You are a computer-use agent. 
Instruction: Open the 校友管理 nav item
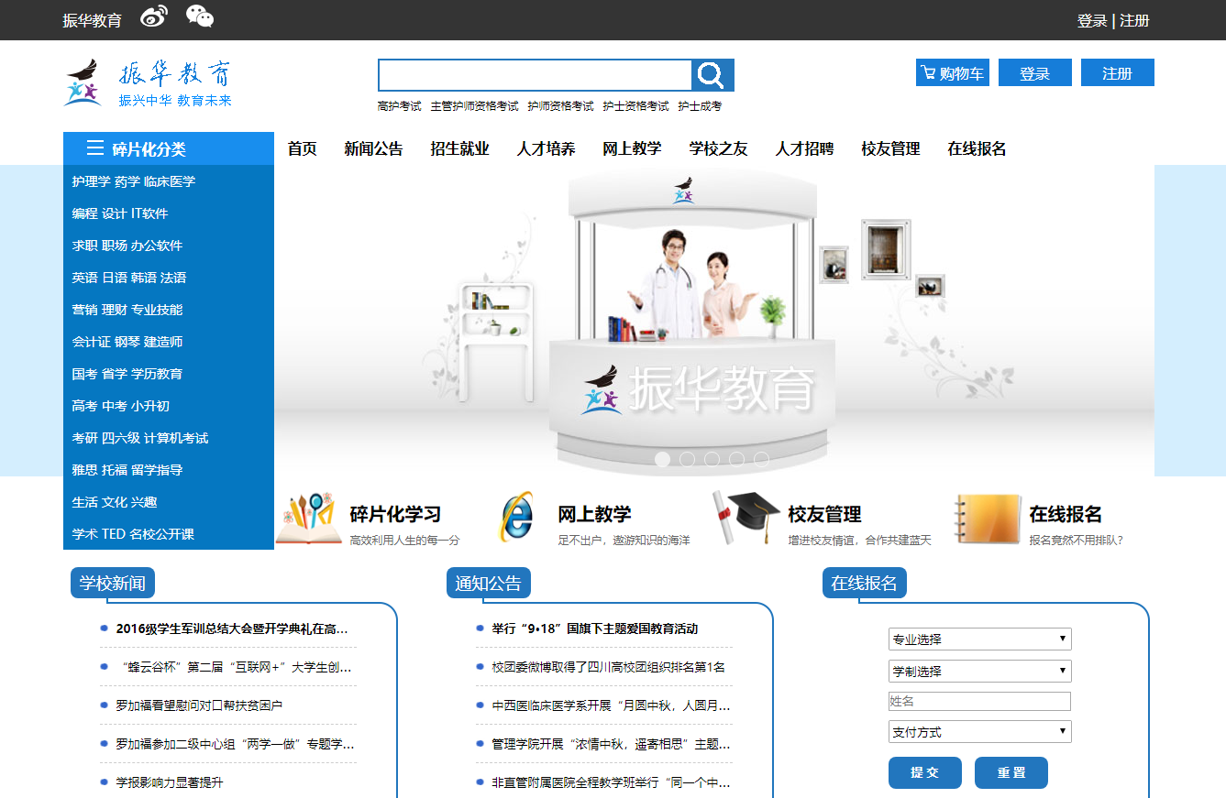tap(890, 148)
